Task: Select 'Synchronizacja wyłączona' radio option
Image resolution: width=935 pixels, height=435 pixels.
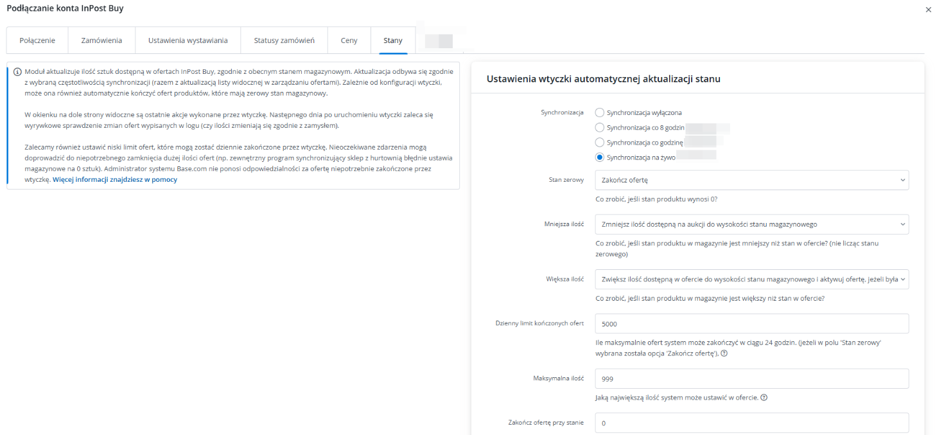Action: pyautogui.click(x=600, y=112)
